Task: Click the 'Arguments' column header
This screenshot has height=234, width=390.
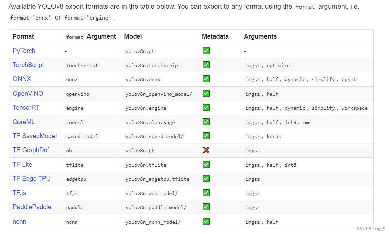Action: click(260, 37)
